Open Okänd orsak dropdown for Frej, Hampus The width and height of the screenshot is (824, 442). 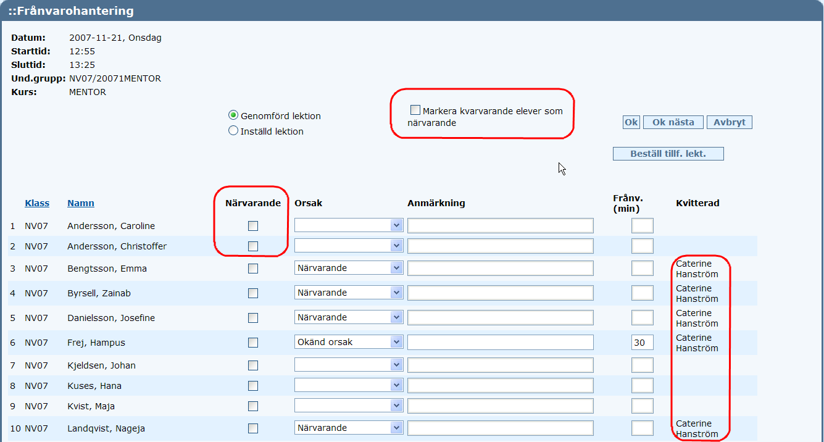click(349, 342)
